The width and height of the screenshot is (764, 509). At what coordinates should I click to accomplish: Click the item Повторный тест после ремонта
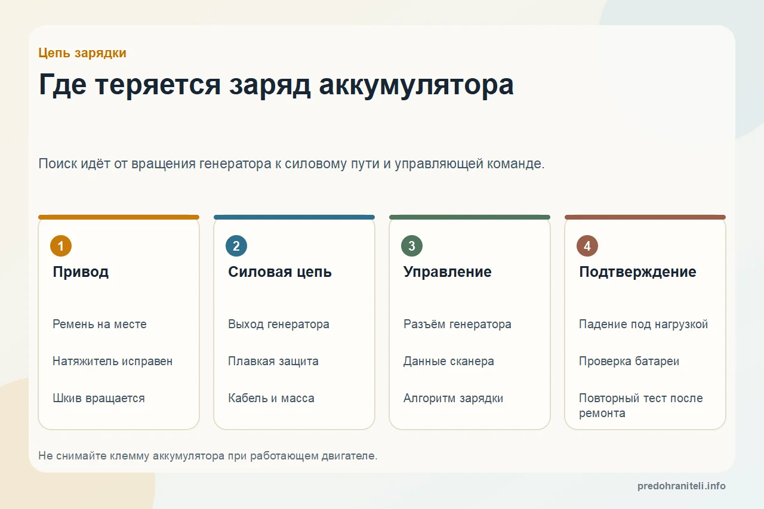[x=641, y=406]
